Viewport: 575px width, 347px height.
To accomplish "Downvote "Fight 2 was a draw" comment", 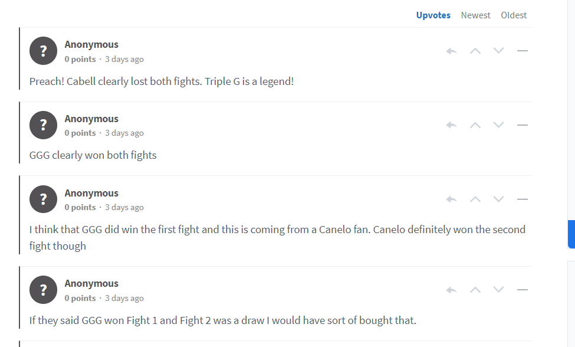I will pos(498,289).
